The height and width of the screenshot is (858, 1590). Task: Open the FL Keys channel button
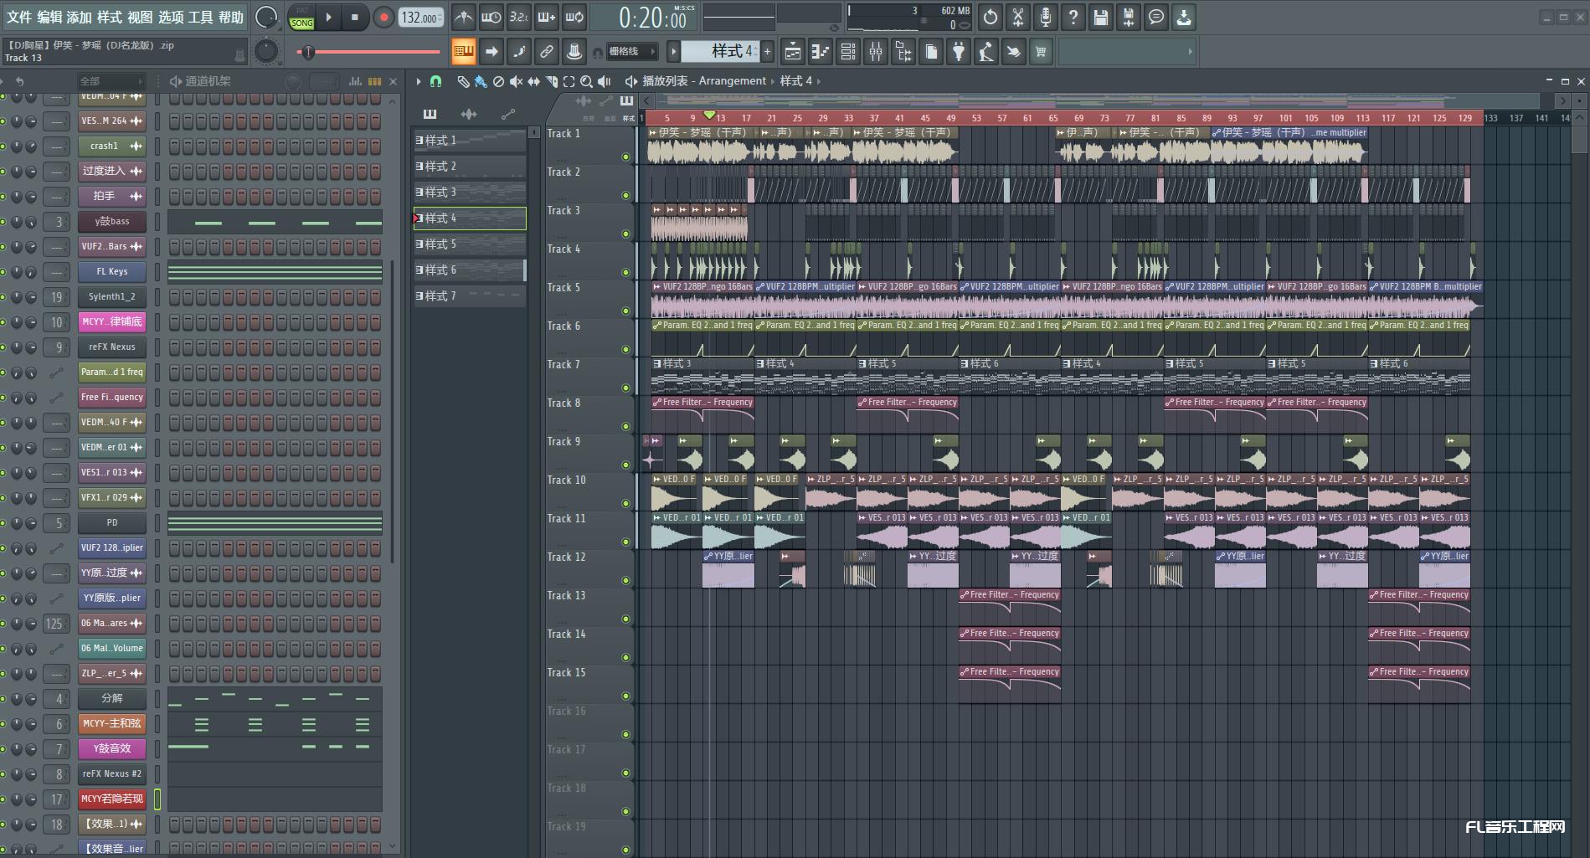point(112,271)
